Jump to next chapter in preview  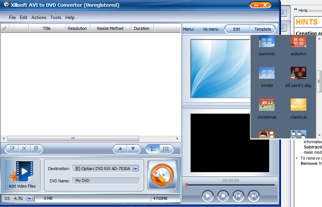254,196
